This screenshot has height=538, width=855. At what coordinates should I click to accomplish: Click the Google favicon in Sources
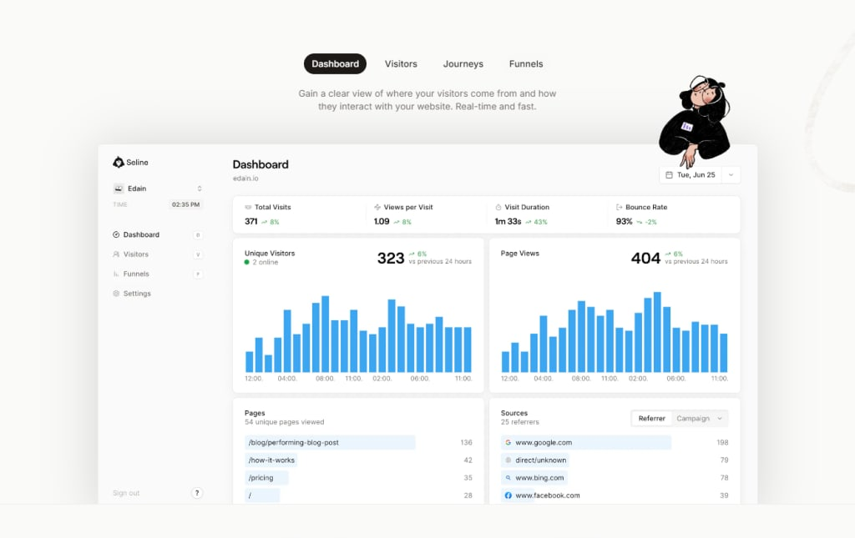coord(508,443)
